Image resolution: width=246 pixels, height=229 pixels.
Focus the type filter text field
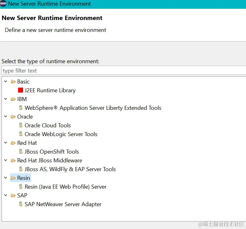click(124, 71)
